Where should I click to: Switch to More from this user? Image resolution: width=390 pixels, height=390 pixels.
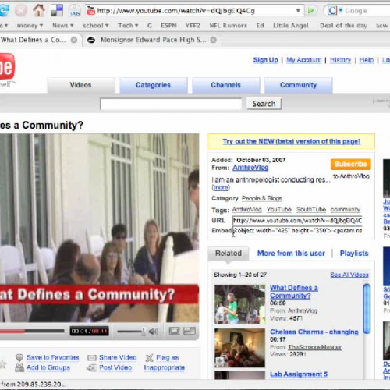coord(291,253)
